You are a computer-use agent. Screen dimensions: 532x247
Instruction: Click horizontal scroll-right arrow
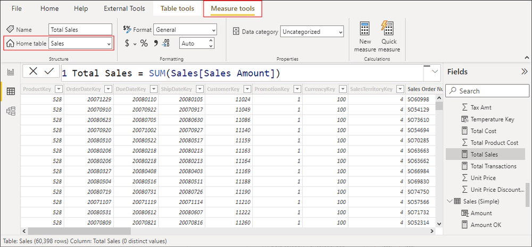pos(431,231)
